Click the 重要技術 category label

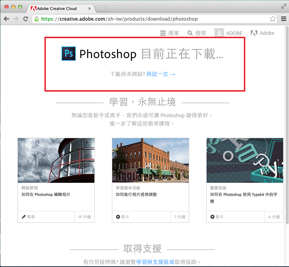[218, 188]
